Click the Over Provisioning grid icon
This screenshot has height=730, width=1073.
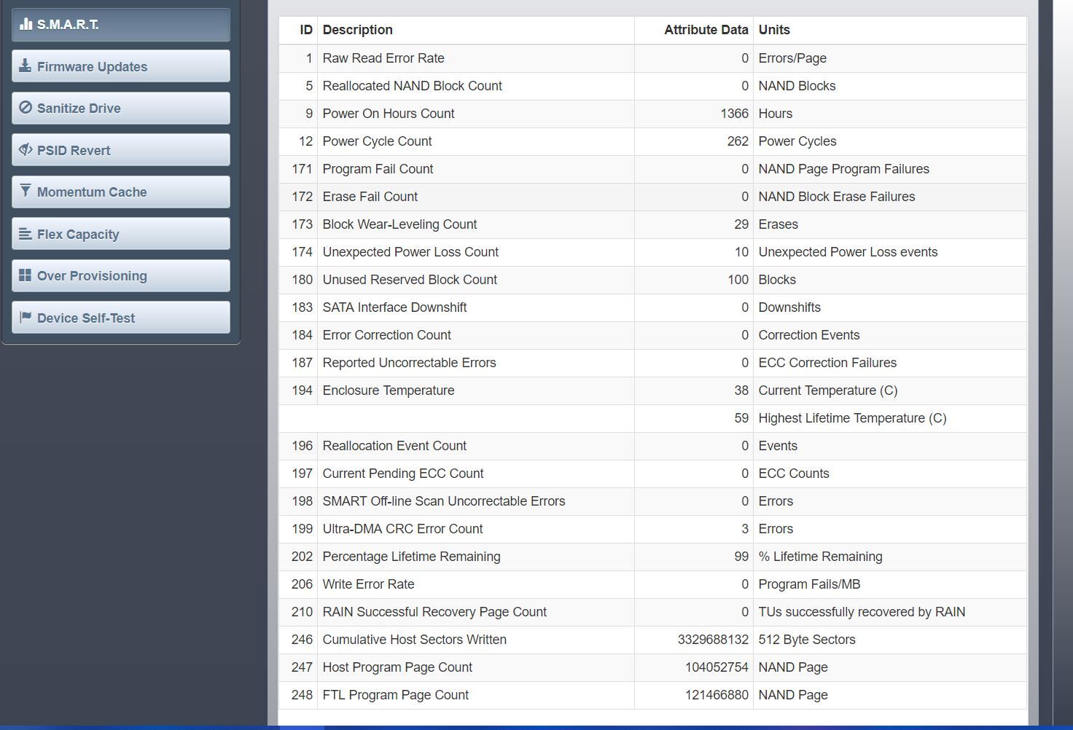[25, 275]
